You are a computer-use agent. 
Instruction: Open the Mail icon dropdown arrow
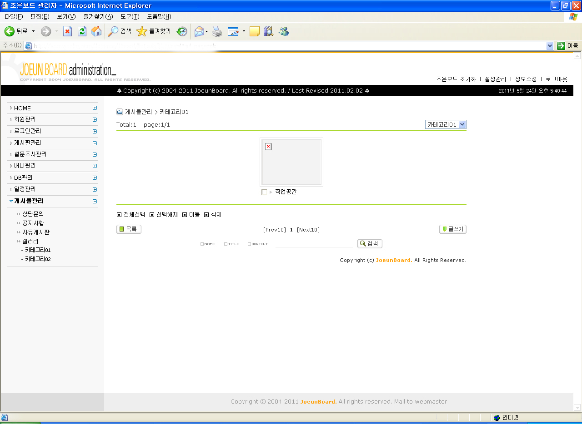(x=207, y=31)
